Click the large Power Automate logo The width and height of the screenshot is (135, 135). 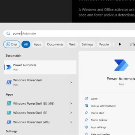point(121,65)
